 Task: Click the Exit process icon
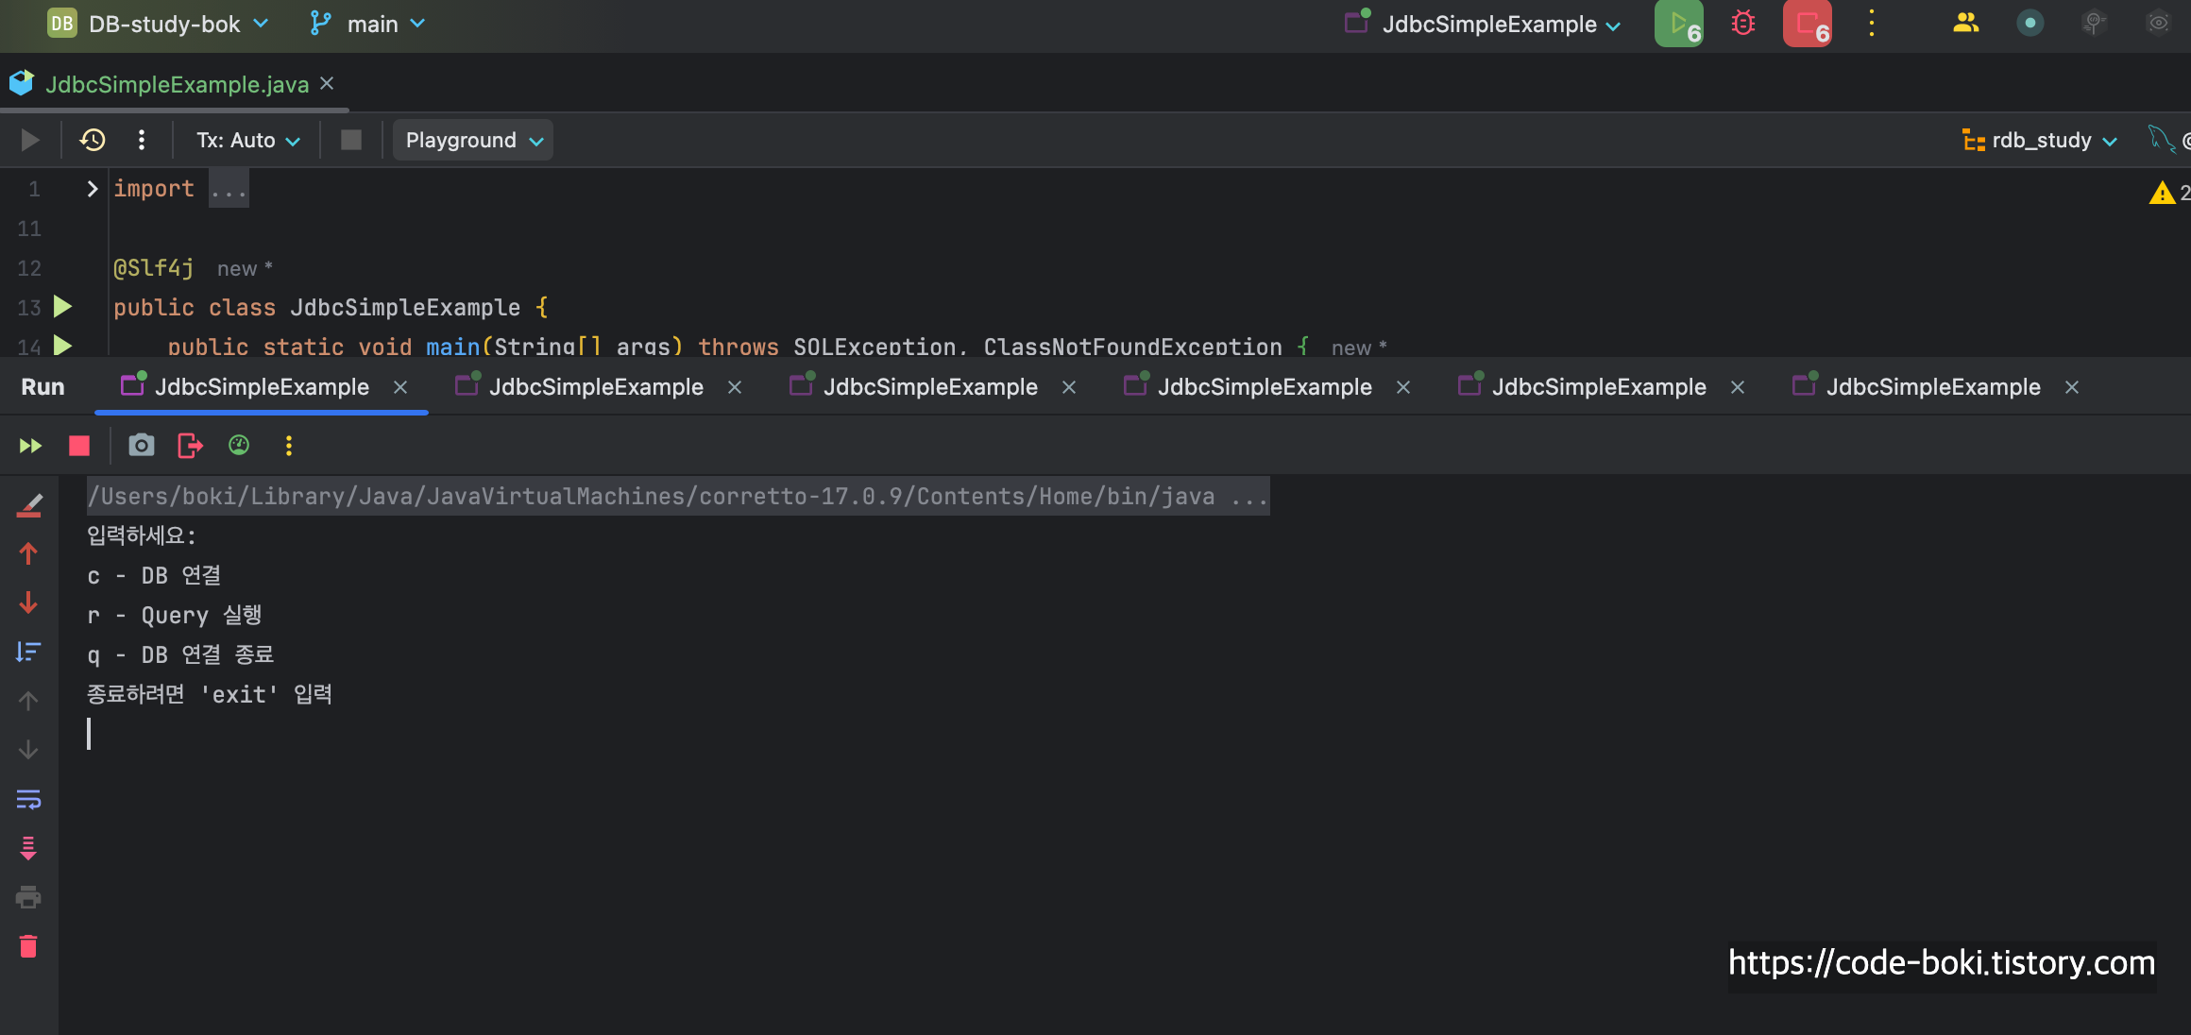[190, 446]
